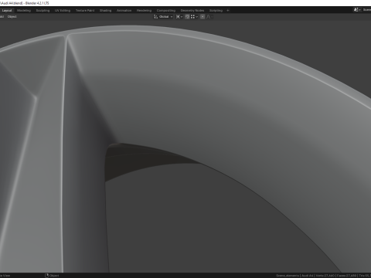Open the last Sculpting workspace tab
This screenshot has width=371, height=278.
(x=216, y=11)
